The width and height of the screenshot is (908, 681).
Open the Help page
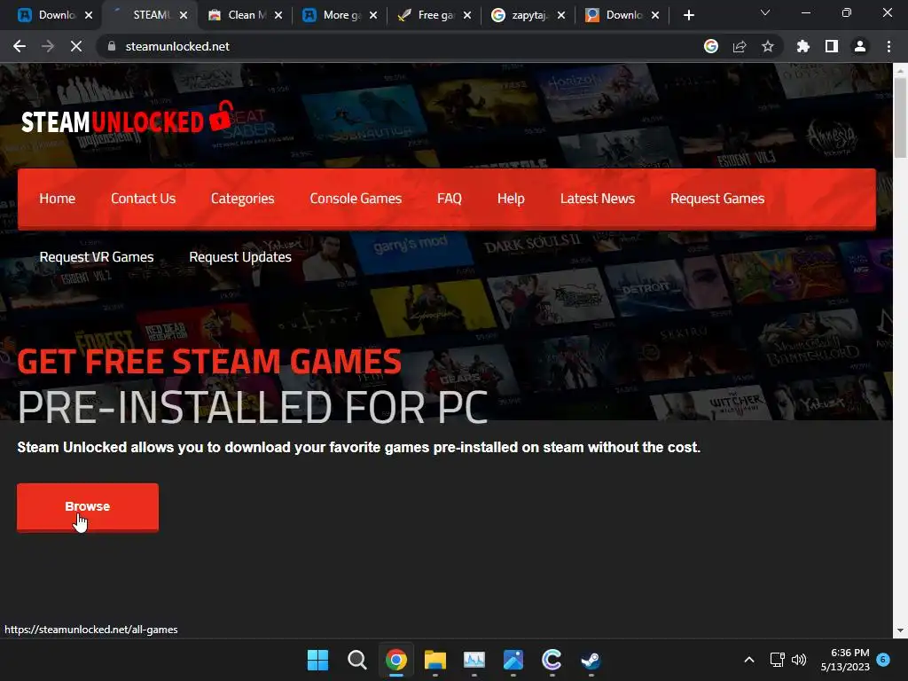pyautogui.click(x=511, y=199)
